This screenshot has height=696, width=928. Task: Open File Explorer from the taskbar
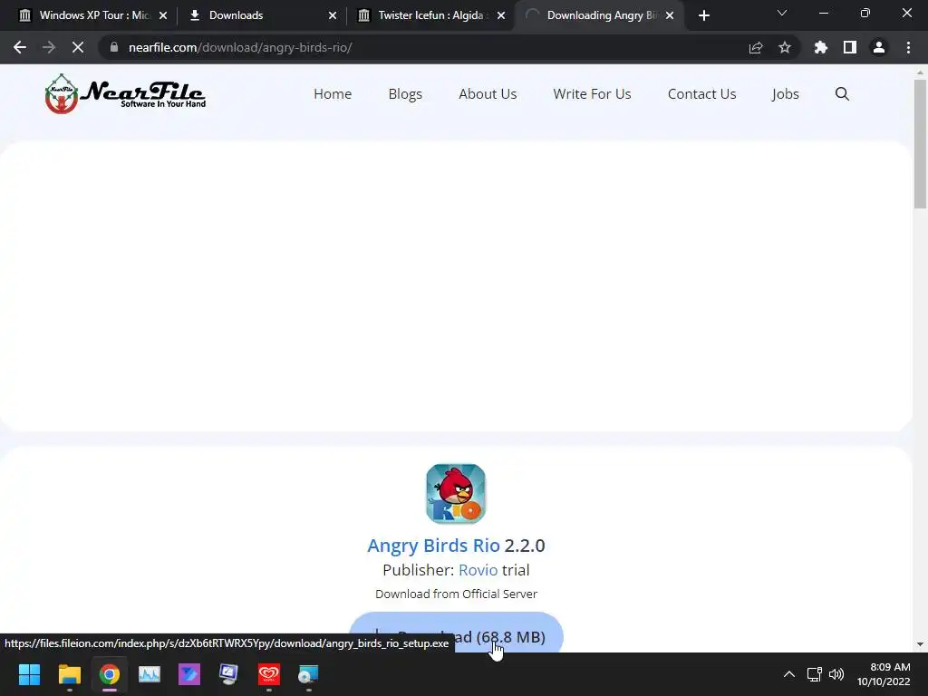(69, 674)
